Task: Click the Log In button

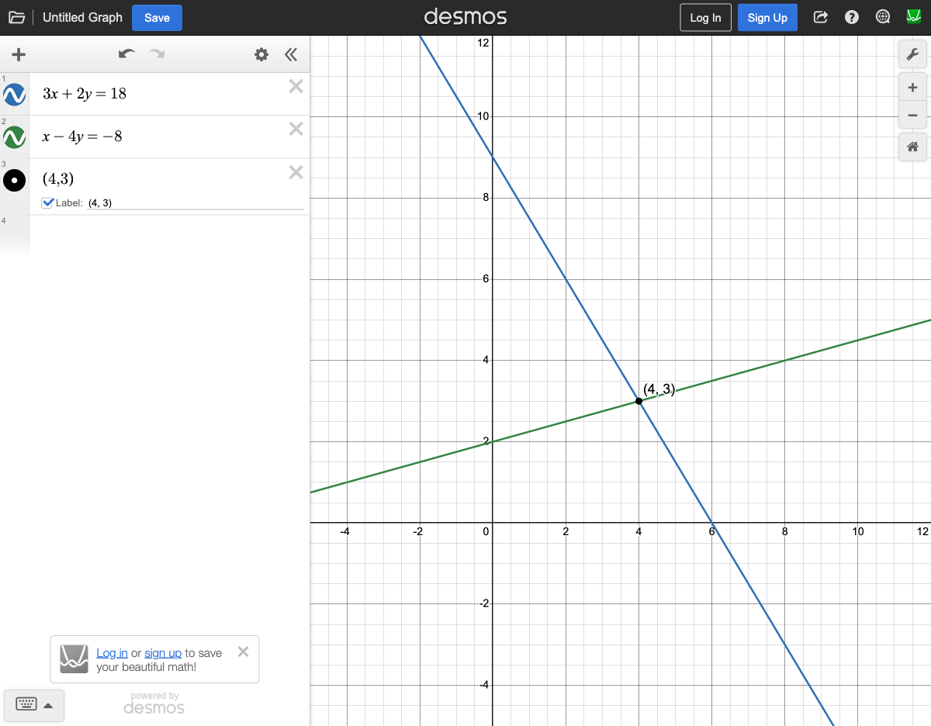Action: tap(705, 18)
